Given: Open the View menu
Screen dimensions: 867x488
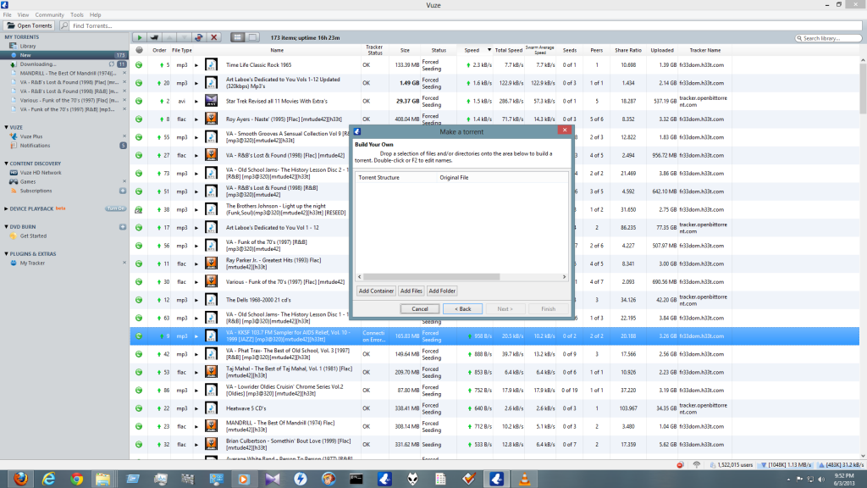Looking at the screenshot, I should pos(23,15).
